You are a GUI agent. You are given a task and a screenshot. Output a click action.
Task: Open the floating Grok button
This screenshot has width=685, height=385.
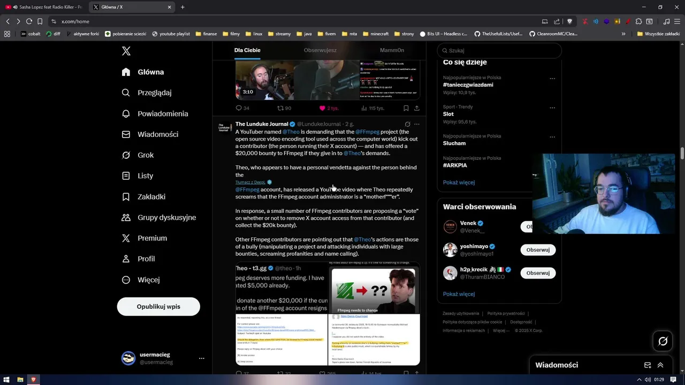[663, 341]
